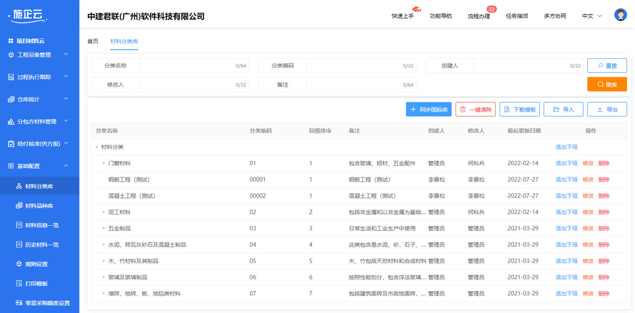Click the orange 搜索 button
Screen dimensions: 635x313
[607, 84]
